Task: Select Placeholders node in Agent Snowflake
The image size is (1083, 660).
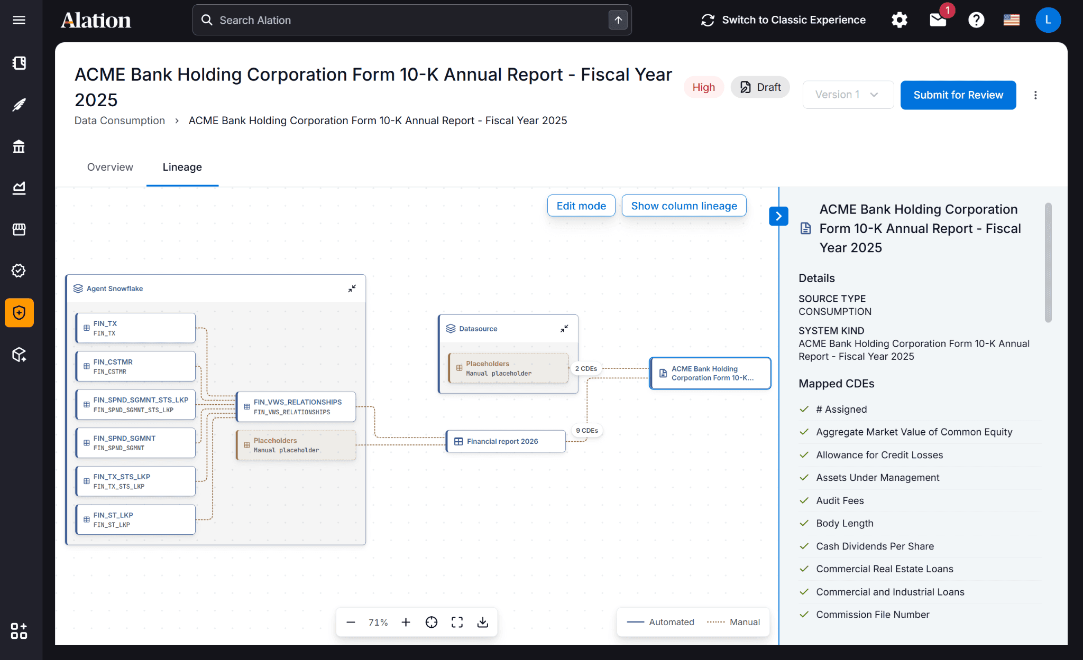Action: coord(296,445)
